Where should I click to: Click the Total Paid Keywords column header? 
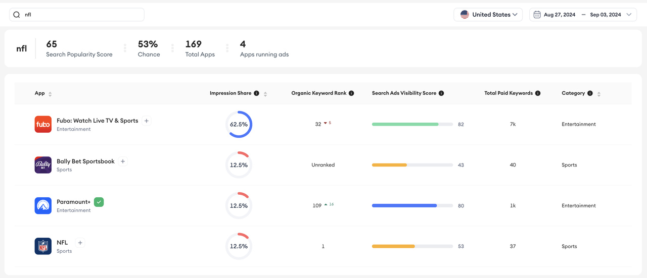[x=509, y=93]
